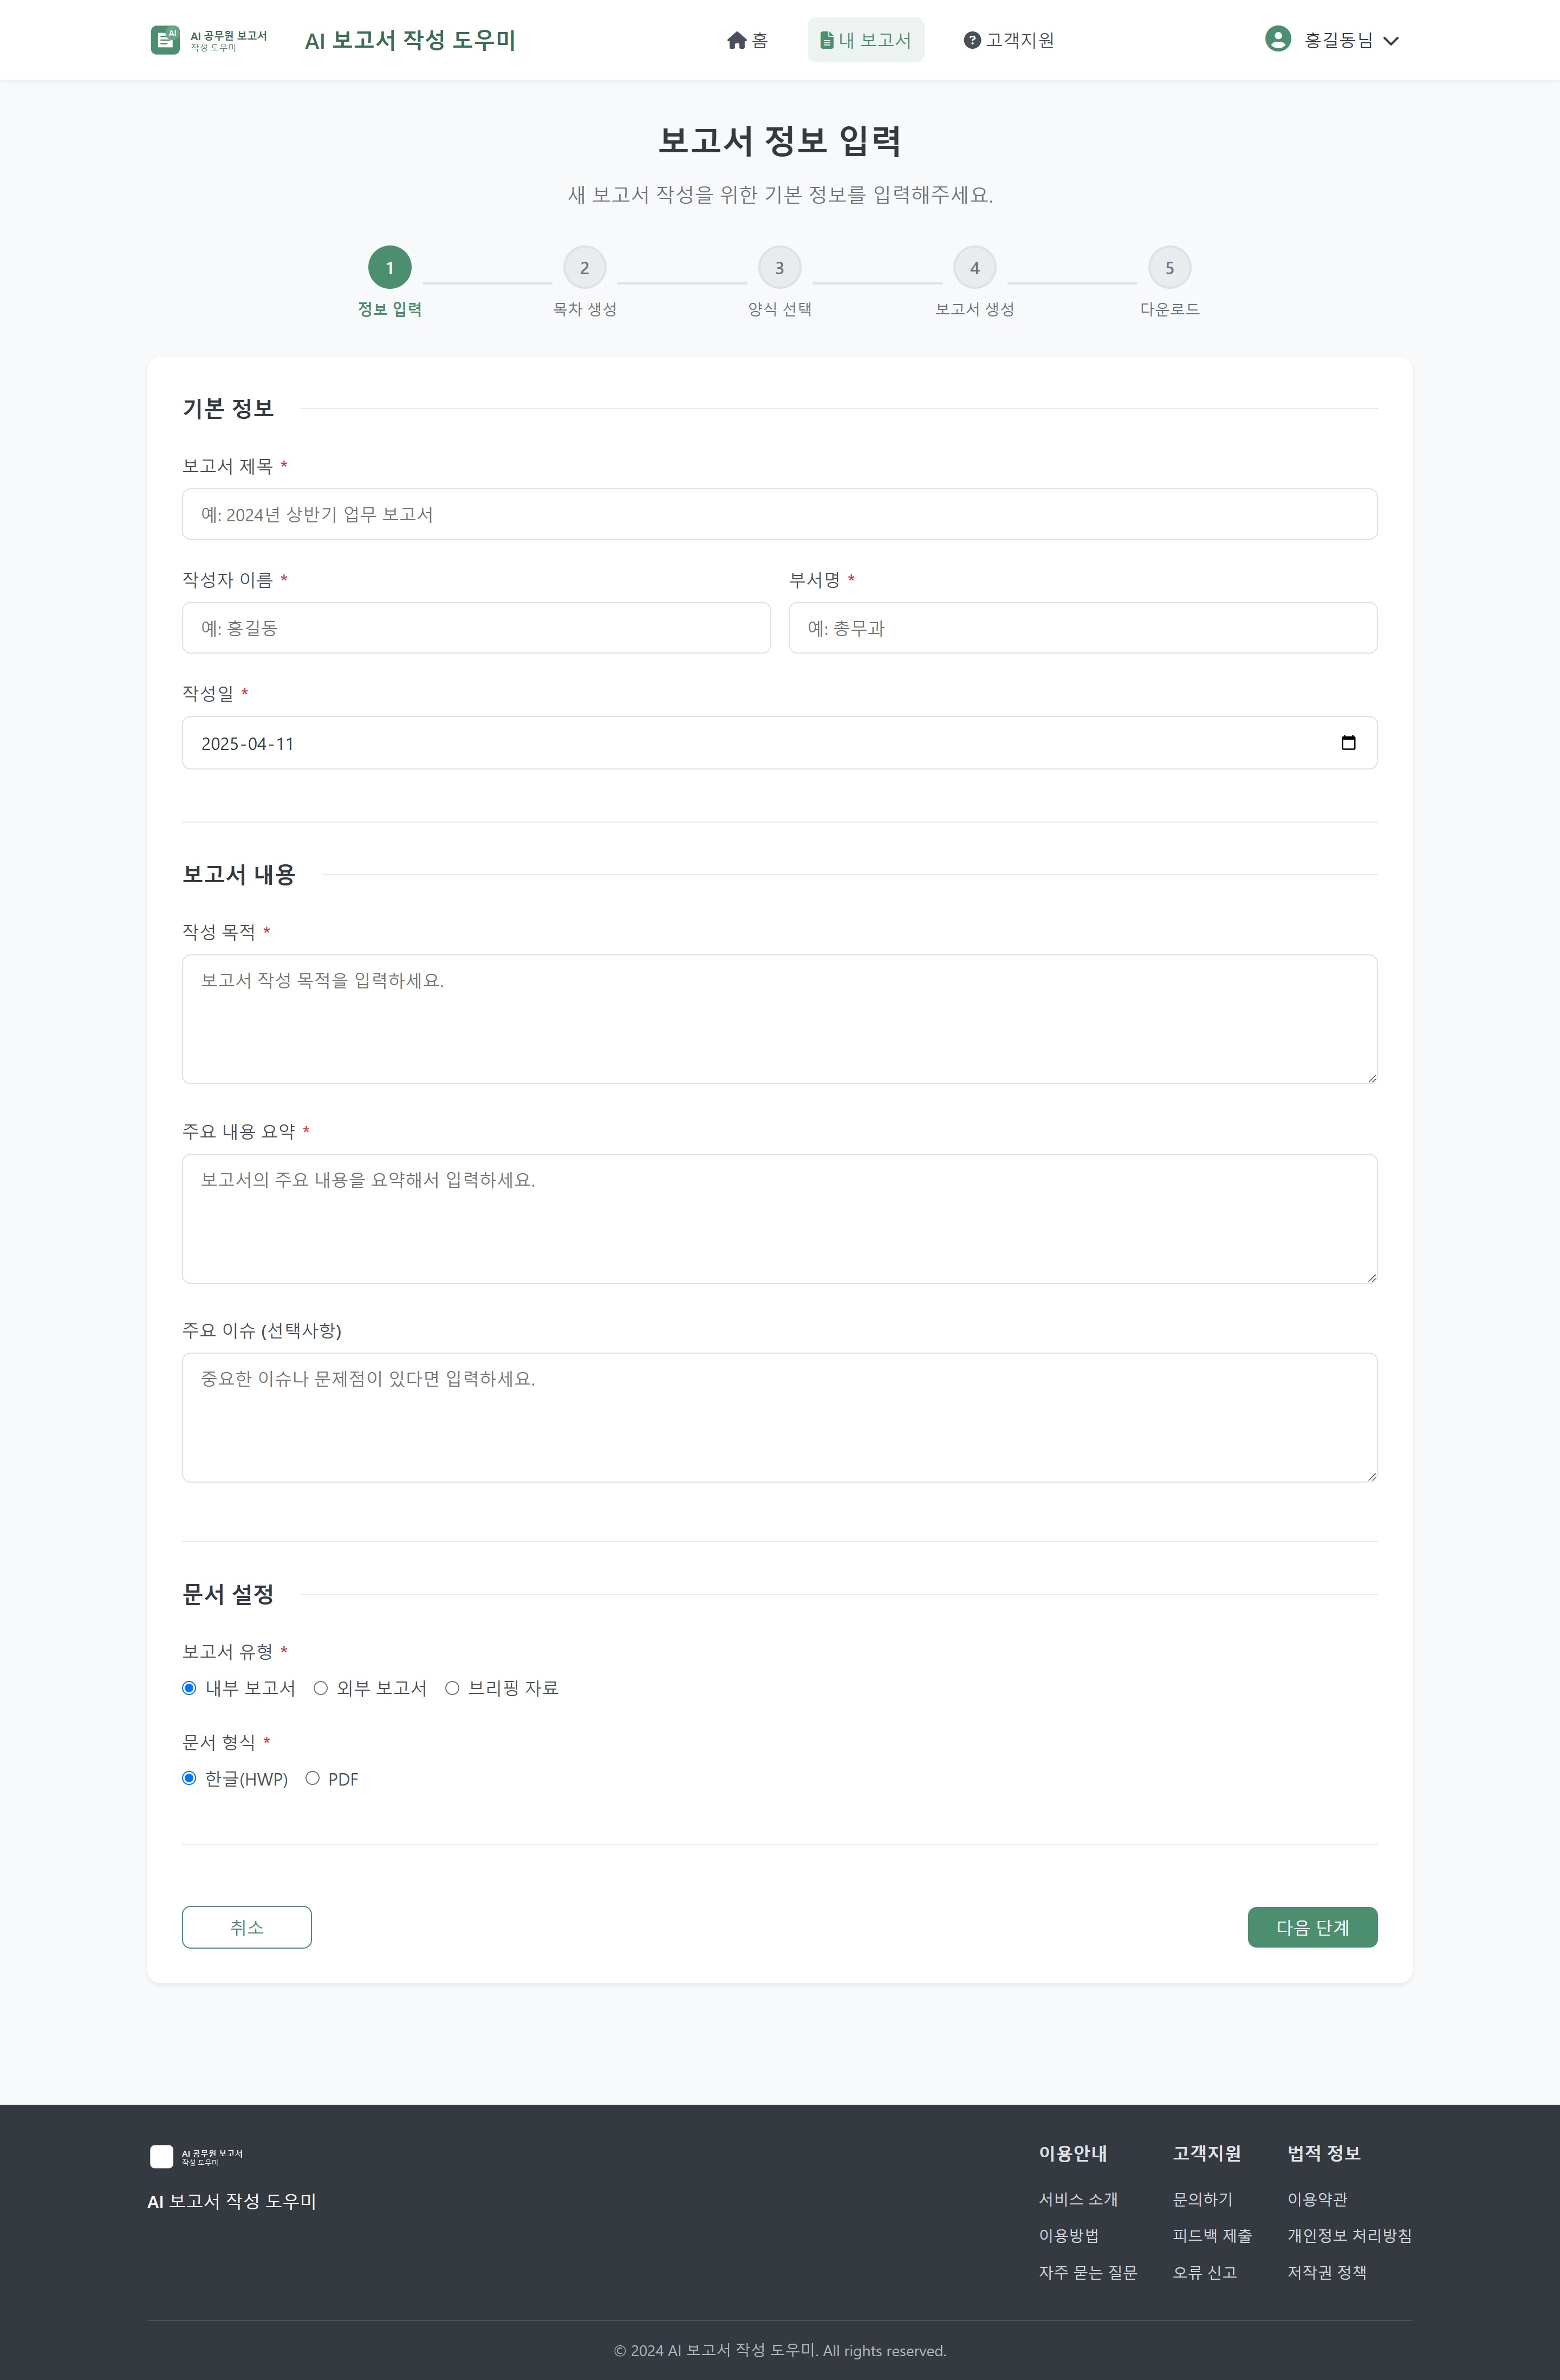The width and height of the screenshot is (1560, 2380).
Task: Open the 피드백 제출 footer link
Action: coord(1212,2235)
